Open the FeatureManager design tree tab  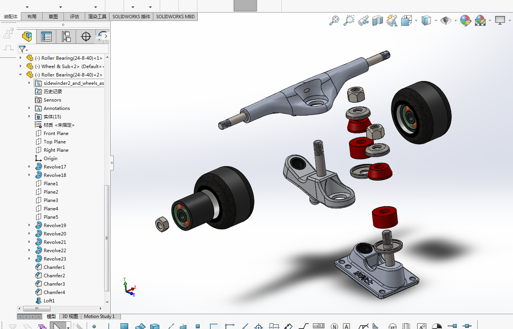pos(27,37)
